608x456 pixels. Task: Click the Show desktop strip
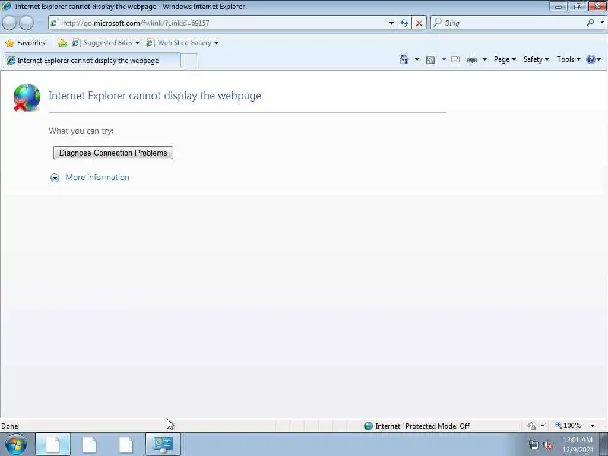(604, 444)
